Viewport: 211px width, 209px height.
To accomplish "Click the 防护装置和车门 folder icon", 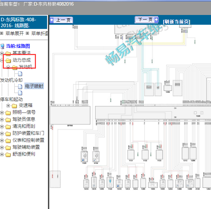I will click(8, 134).
